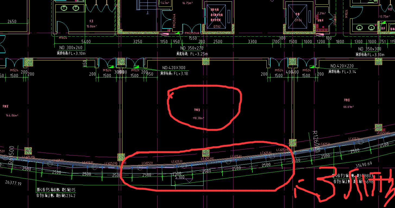
Task: Click the DT02 elevator label
Action: click(x=217, y=27)
